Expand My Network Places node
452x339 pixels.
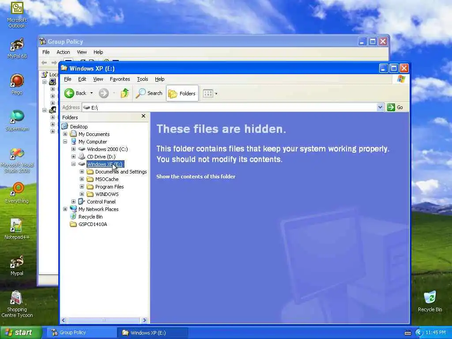click(x=65, y=209)
